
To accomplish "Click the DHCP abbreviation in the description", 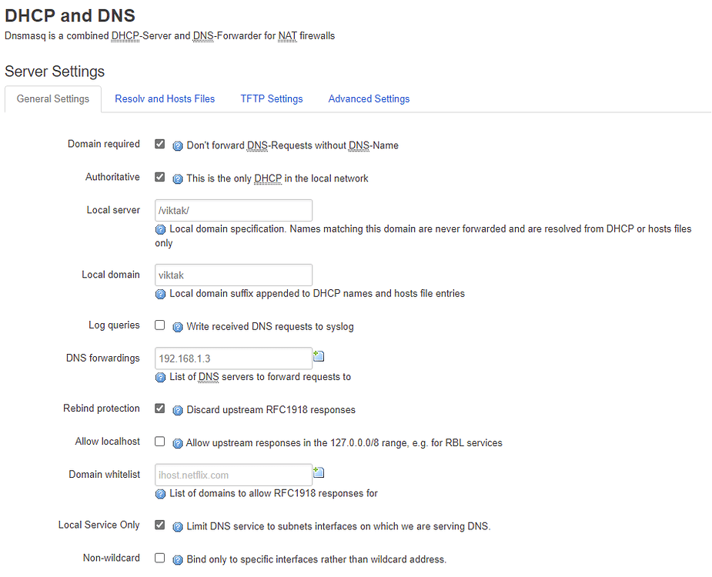I will (x=125, y=35).
